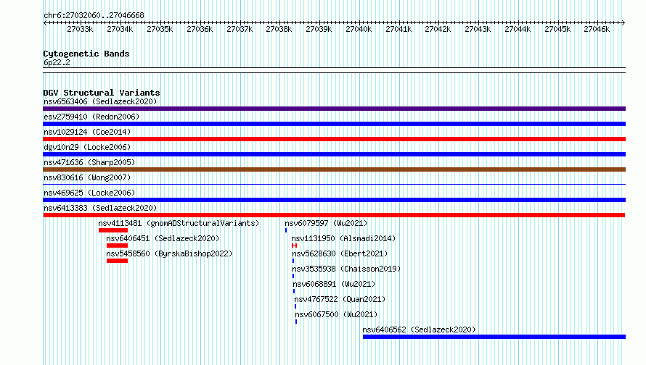Open the nsv5628630 (Ebert2021) label
646x365 pixels.
point(340,253)
